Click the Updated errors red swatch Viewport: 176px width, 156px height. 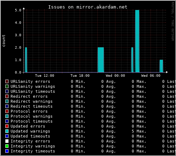point(7,126)
